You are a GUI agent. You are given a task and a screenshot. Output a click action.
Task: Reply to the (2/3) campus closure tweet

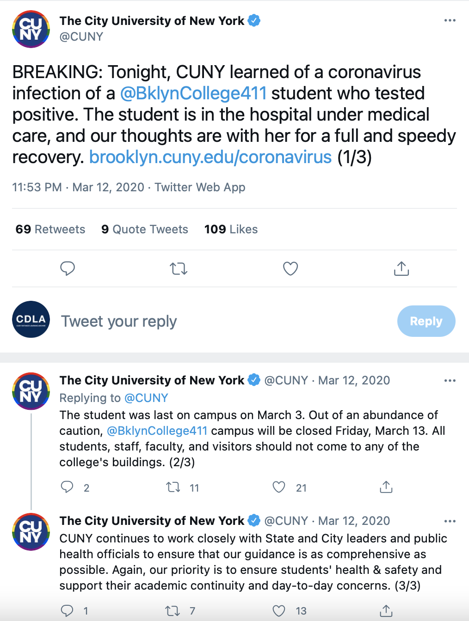(68, 487)
